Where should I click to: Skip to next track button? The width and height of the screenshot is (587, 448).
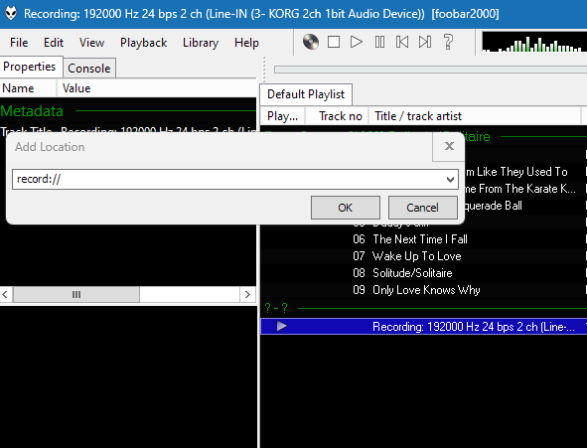click(x=425, y=42)
